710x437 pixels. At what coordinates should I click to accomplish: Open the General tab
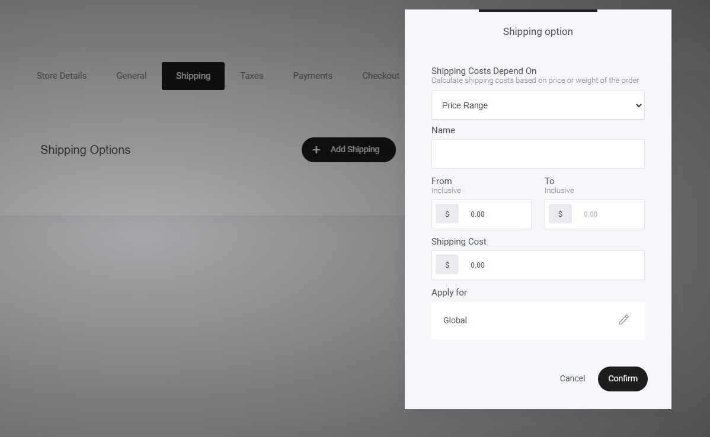coord(132,76)
